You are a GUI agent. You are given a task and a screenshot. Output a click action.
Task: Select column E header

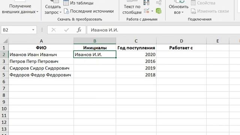[x=217, y=41]
